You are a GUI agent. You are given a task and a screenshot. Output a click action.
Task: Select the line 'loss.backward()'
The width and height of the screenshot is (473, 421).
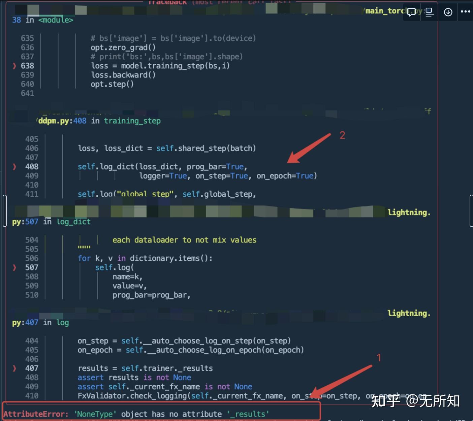[123, 75]
